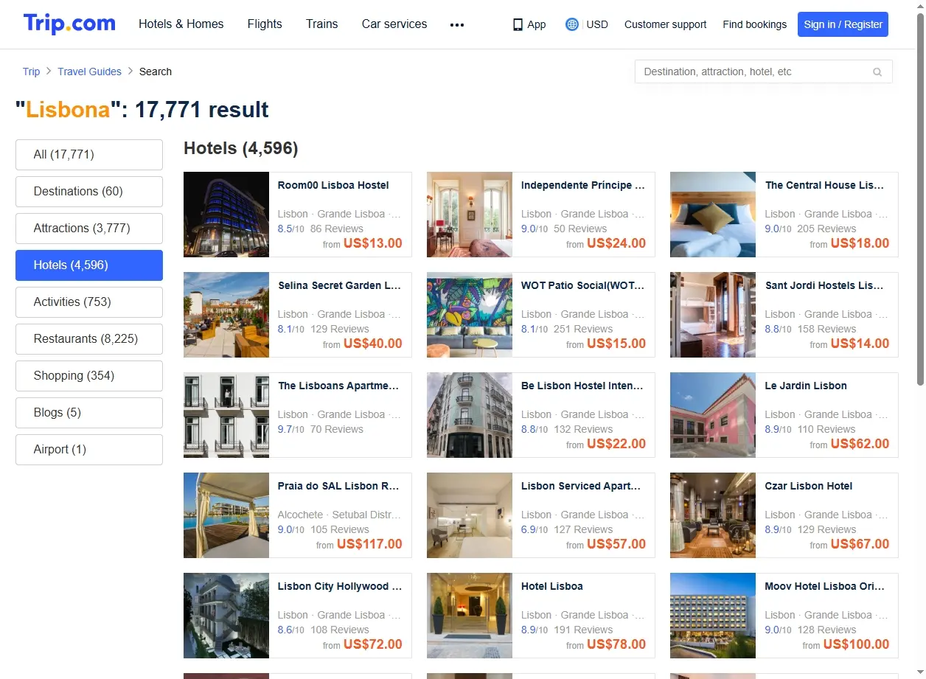
Task: Click '205 Reviews' on Central House card
Action: coord(826,229)
